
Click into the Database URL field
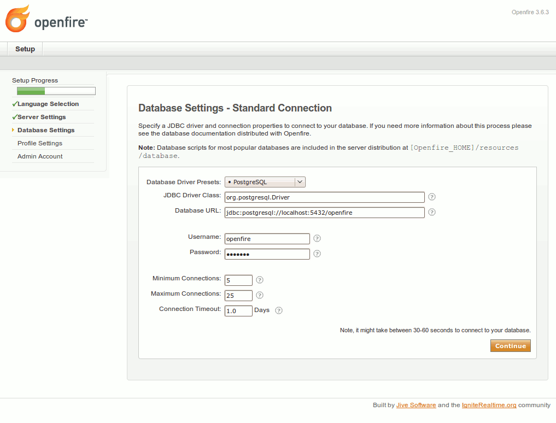[324, 213]
